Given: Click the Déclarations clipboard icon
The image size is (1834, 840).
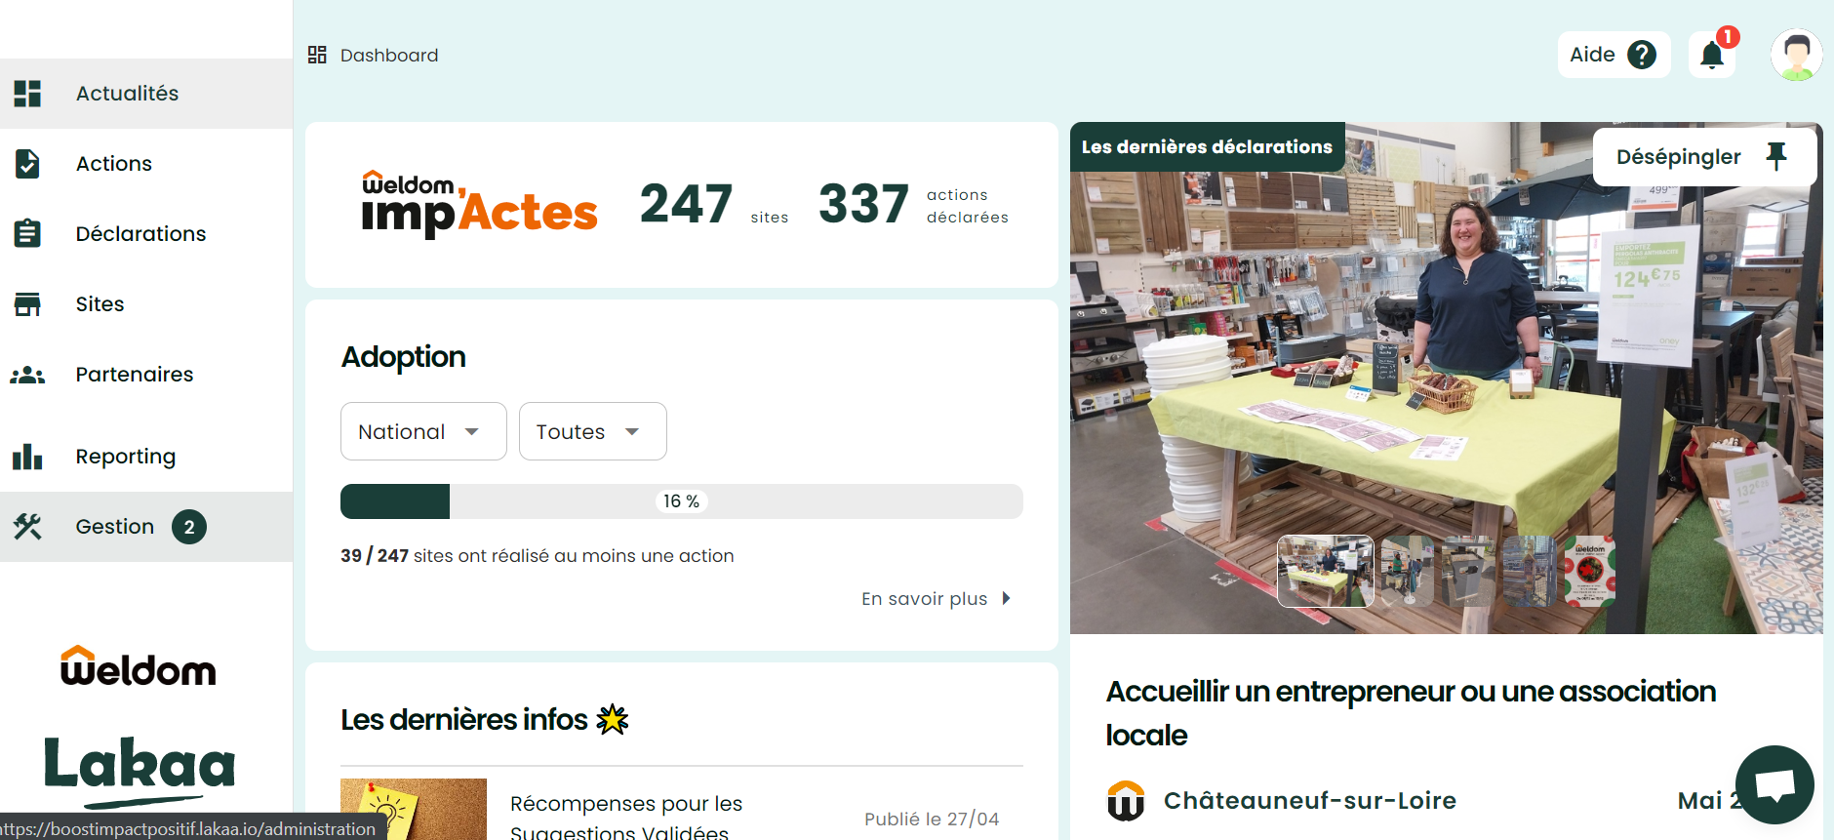Looking at the screenshot, I should [27, 234].
